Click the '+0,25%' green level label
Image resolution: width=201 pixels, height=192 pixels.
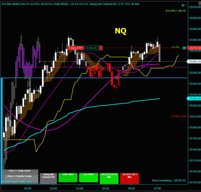[x=175, y=47]
